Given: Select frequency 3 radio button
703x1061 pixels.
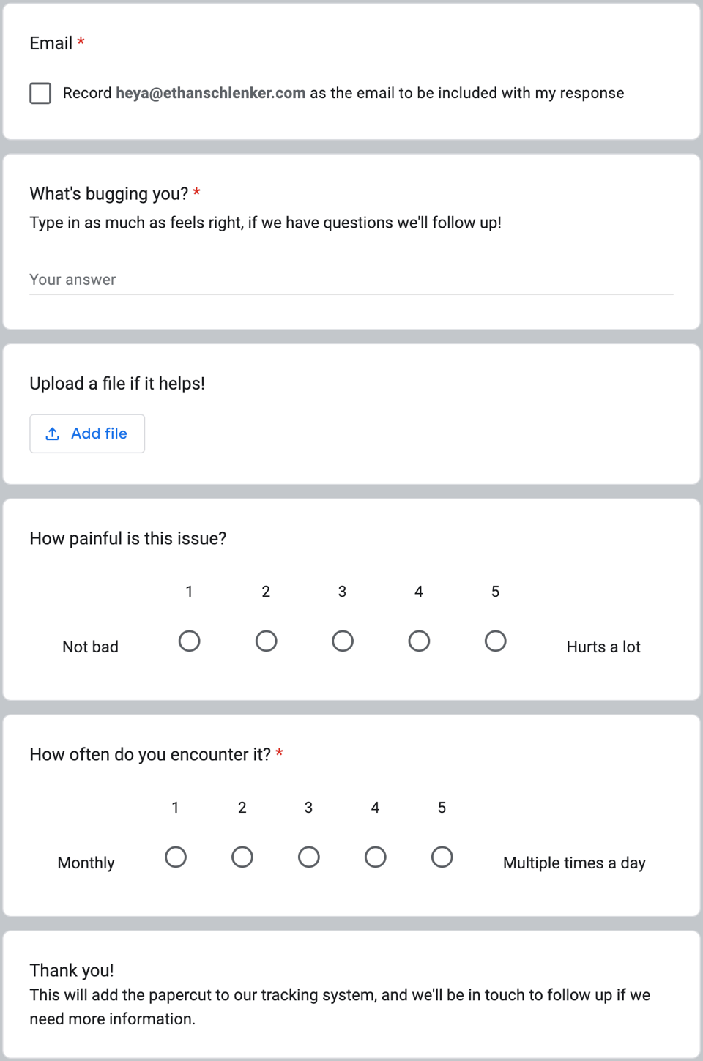Looking at the screenshot, I should (x=308, y=857).
